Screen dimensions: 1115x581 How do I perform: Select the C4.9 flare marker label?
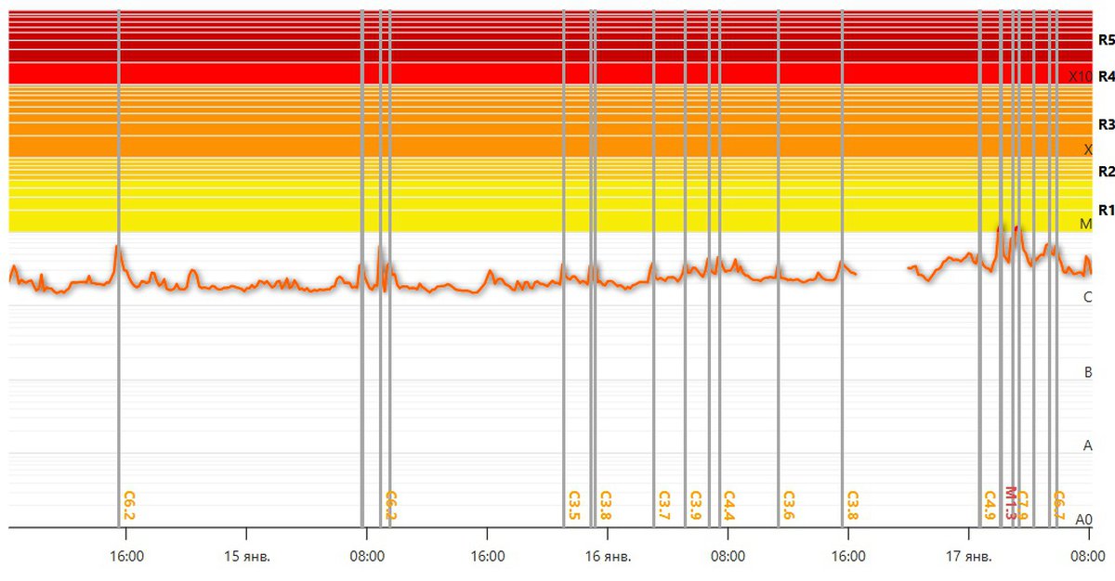(990, 505)
